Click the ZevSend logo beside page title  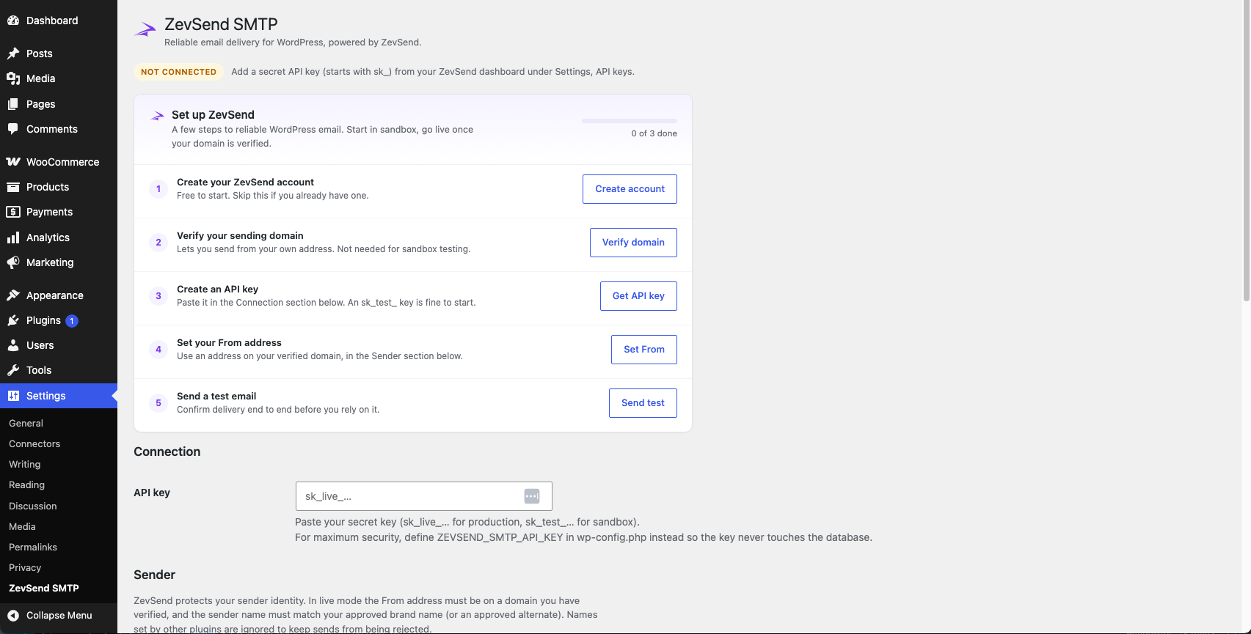145,29
